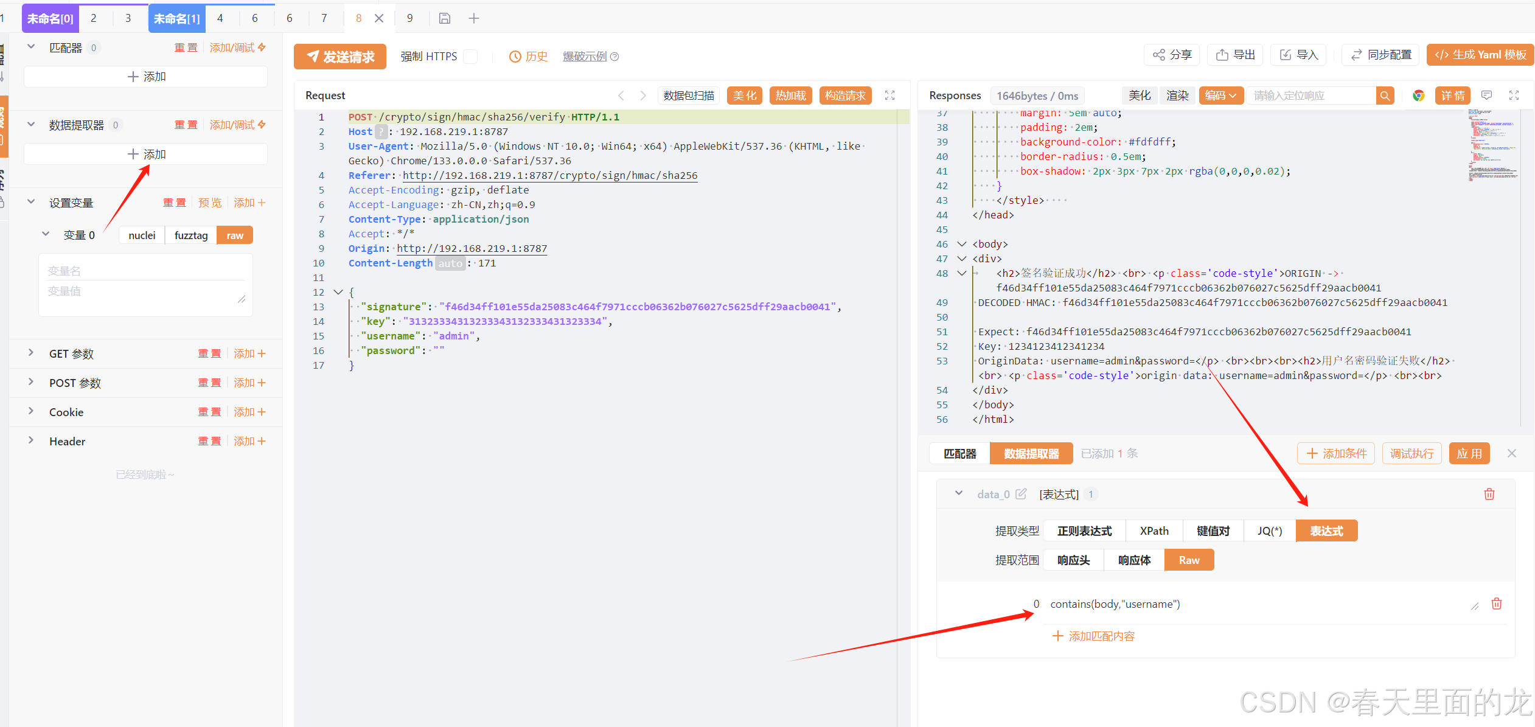Open the 编码 dropdown
The image size is (1535, 727).
pos(1220,96)
